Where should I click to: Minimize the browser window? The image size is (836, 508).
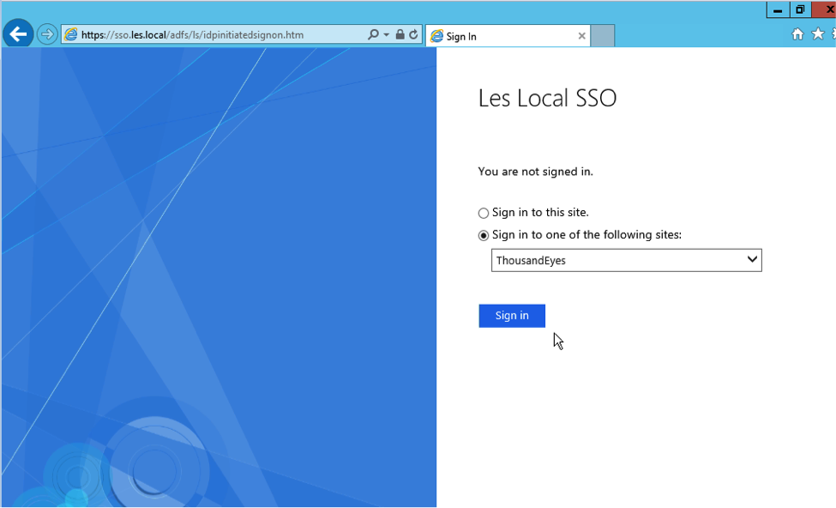coord(778,10)
